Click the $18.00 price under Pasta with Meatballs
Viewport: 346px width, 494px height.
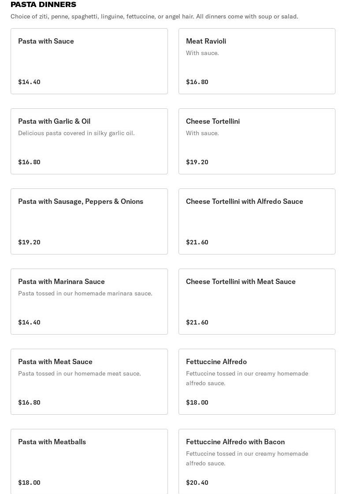[29, 483]
